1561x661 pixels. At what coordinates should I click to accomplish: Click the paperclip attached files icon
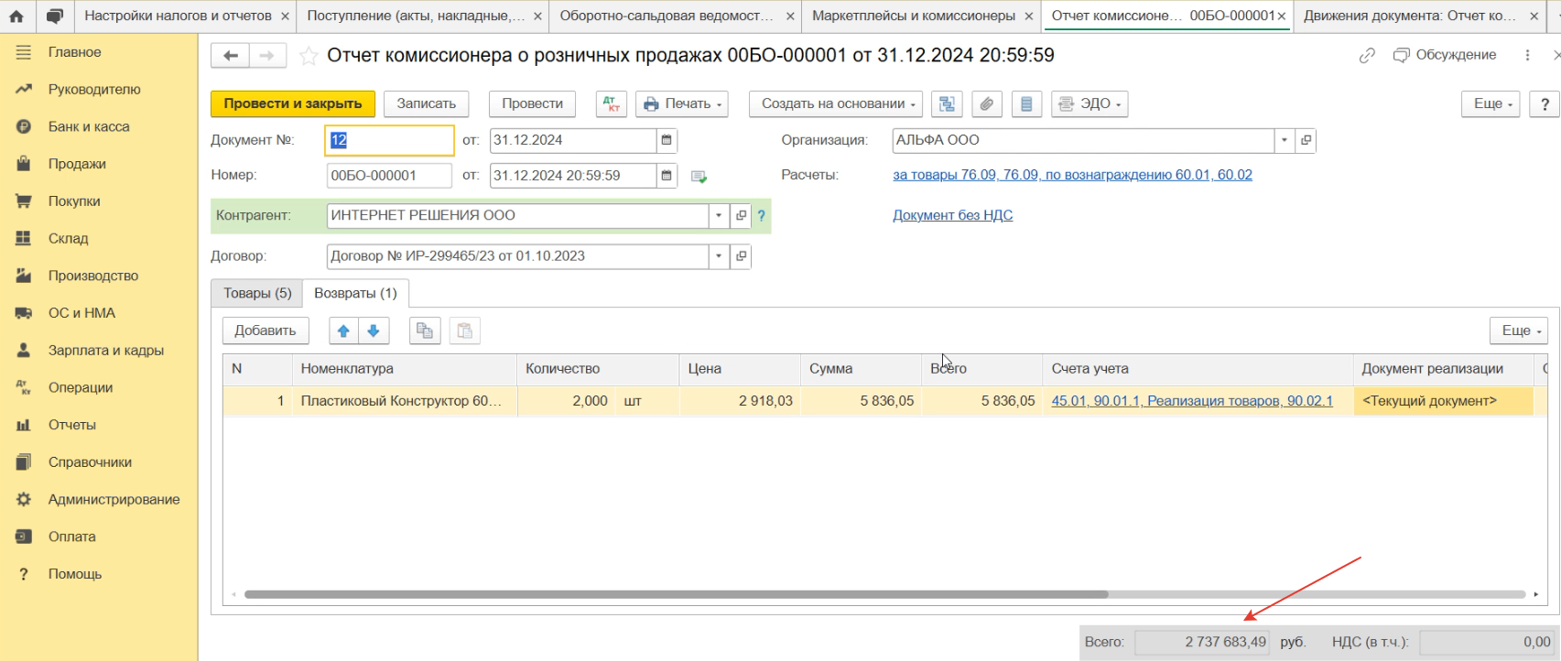click(x=986, y=104)
